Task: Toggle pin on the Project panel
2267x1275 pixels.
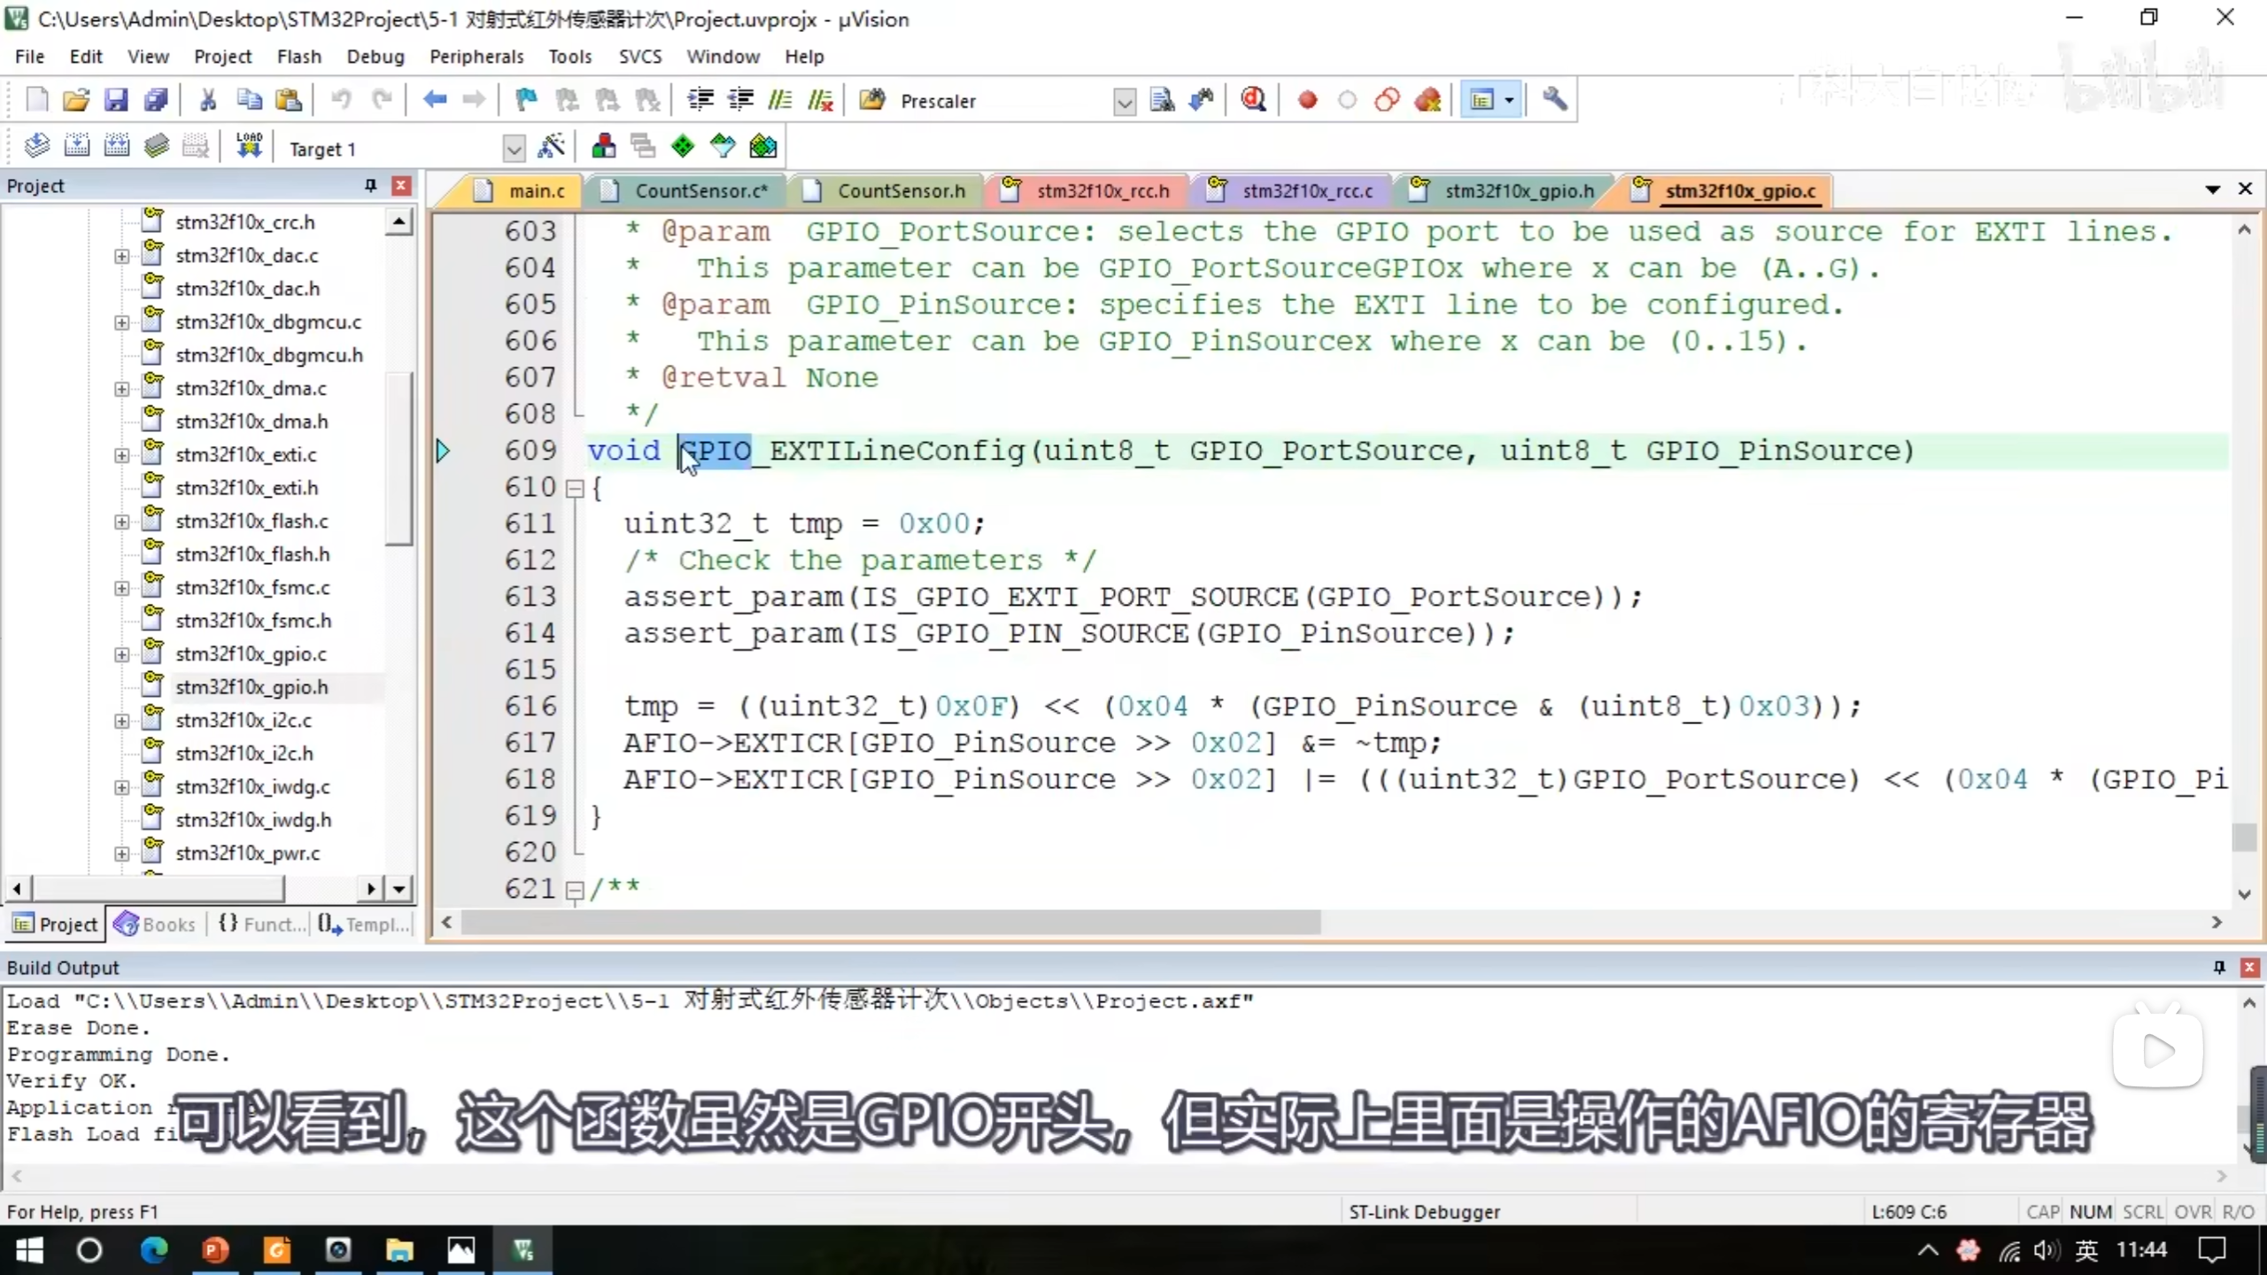Action: pos(370,186)
